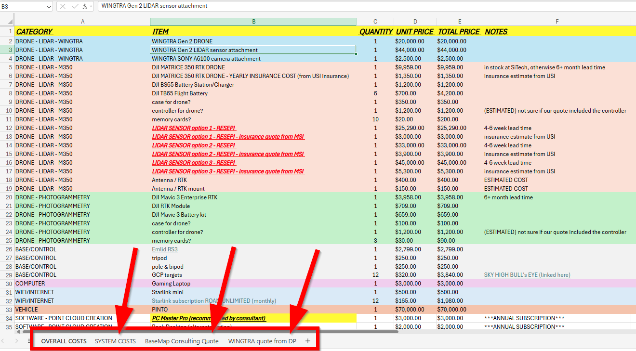Image resolution: width=636 pixels, height=351 pixels.
Task: Switch to OVERALL COSTS sheet tab
Action: click(x=64, y=341)
